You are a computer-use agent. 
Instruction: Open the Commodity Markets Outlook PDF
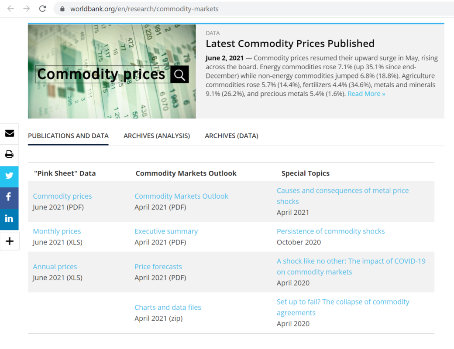click(181, 196)
